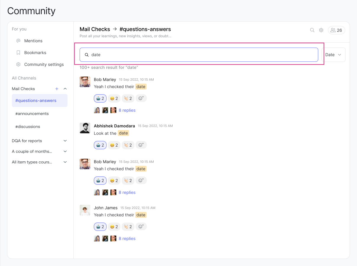Click Bob Marley's avatar on first message

click(85, 82)
